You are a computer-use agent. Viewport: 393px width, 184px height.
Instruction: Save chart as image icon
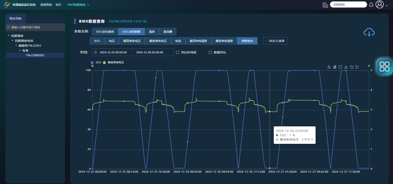[346, 67]
